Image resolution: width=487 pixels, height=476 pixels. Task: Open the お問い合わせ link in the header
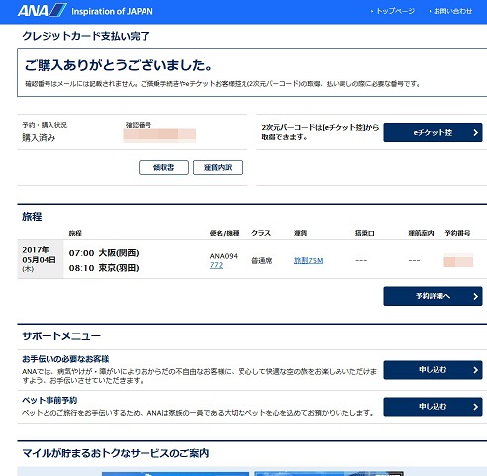point(452,11)
